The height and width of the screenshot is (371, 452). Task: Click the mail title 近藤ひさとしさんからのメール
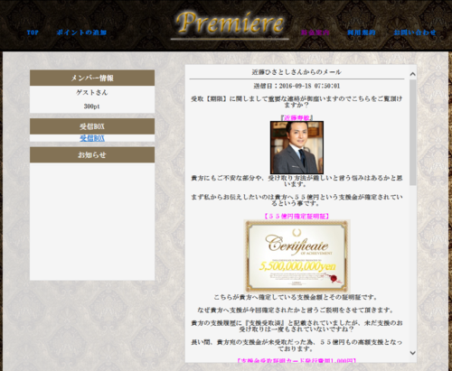tap(297, 72)
